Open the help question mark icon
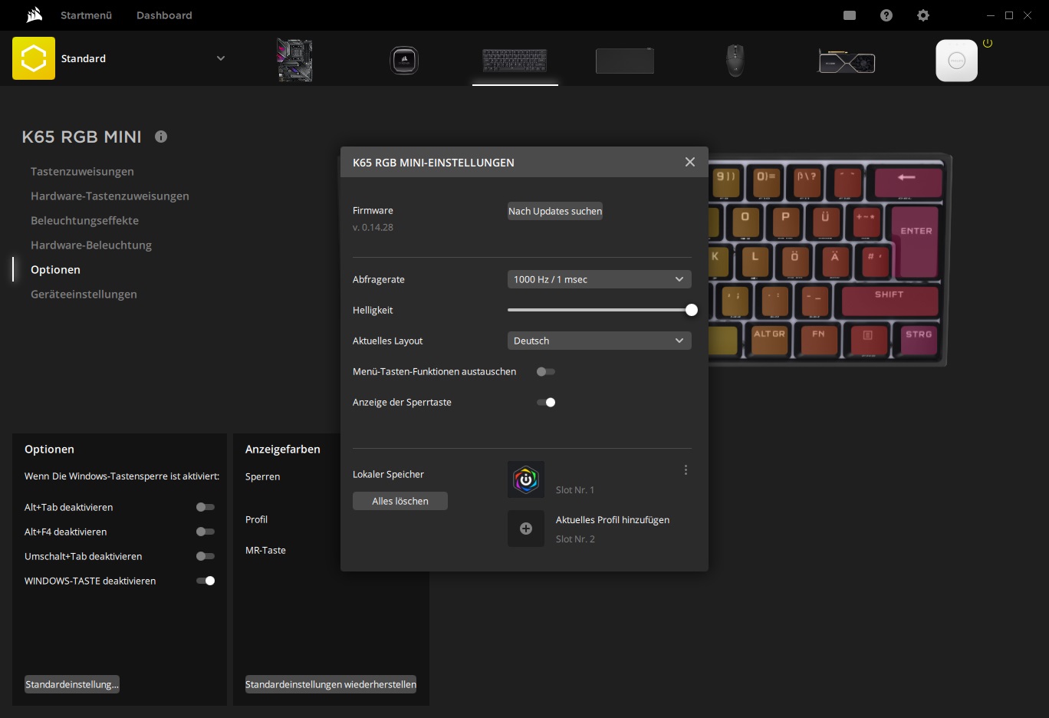The image size is (1049, 718). [x=886, y=15]
